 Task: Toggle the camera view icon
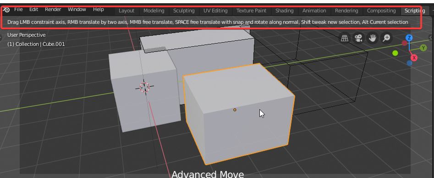point(358,38)
